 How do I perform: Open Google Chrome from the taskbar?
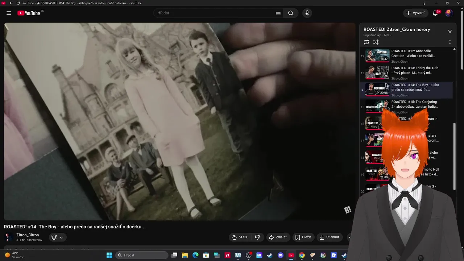point(302,255)
